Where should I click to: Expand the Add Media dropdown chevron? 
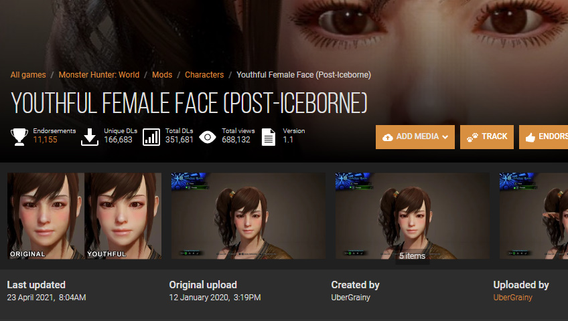(445, 137)
